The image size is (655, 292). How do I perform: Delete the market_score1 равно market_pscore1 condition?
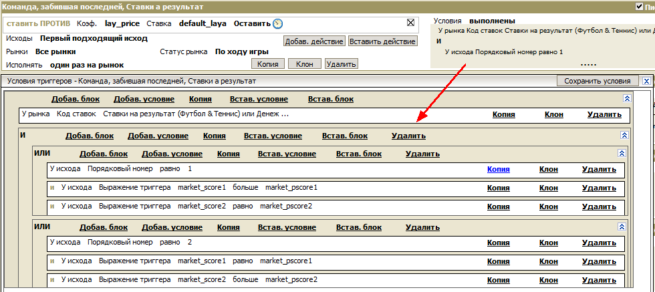point(599,261)
